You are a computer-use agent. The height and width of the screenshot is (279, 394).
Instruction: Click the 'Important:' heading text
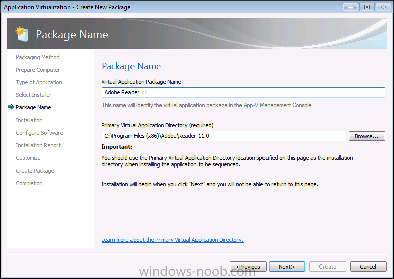117,147
